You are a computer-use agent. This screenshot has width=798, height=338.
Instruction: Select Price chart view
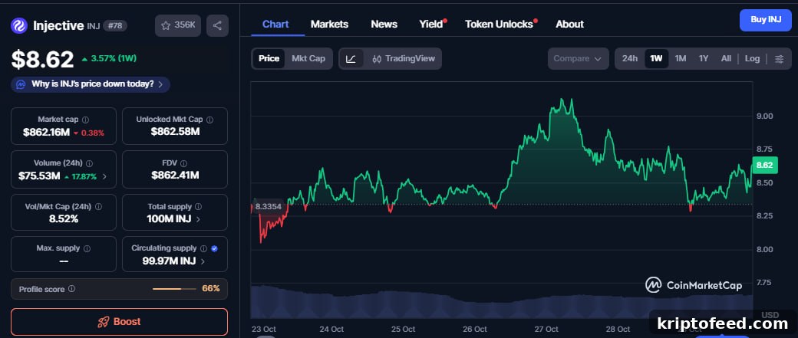pyautogui.click(x=269, y=58)
